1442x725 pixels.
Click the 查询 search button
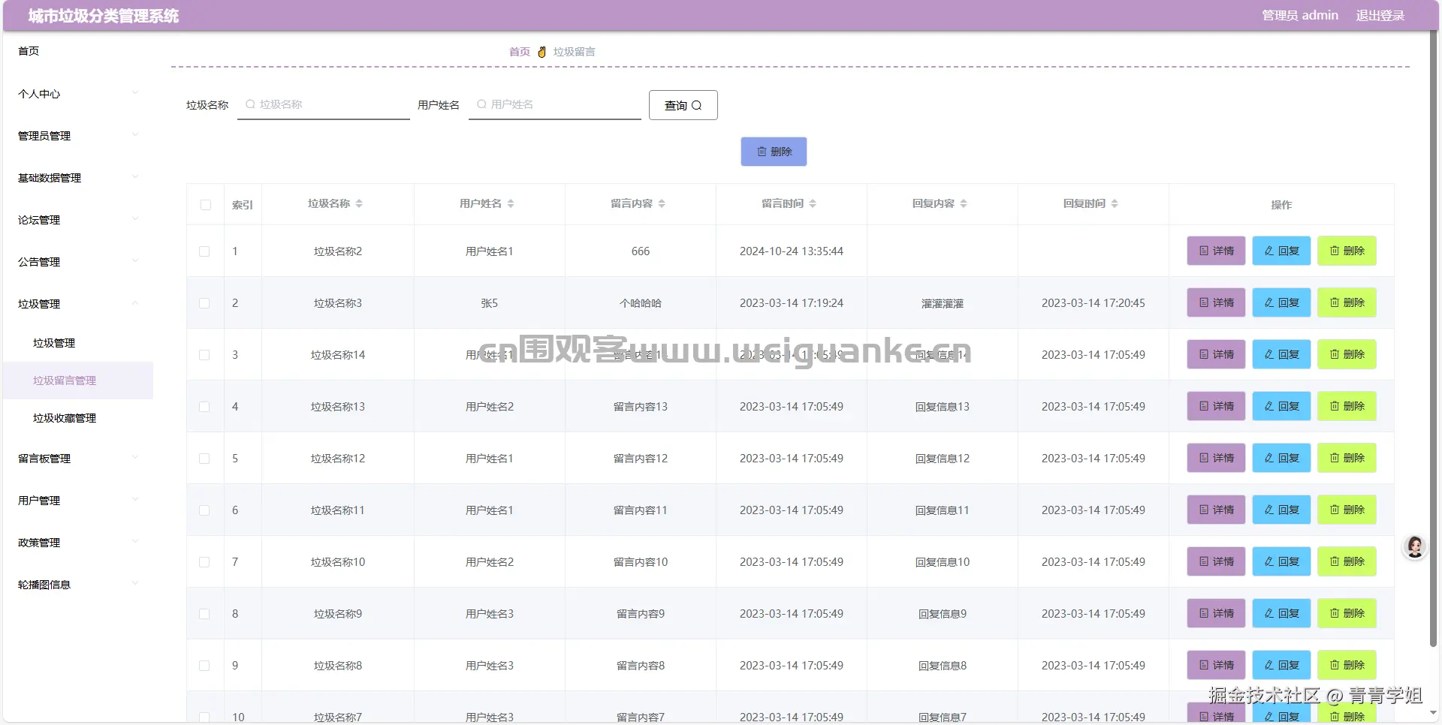(x=683, y=105)
